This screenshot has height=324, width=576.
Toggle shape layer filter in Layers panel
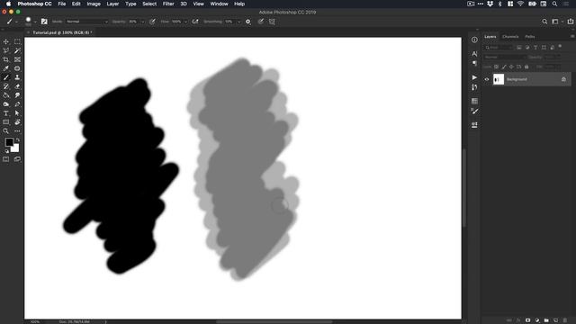point(544,48)
